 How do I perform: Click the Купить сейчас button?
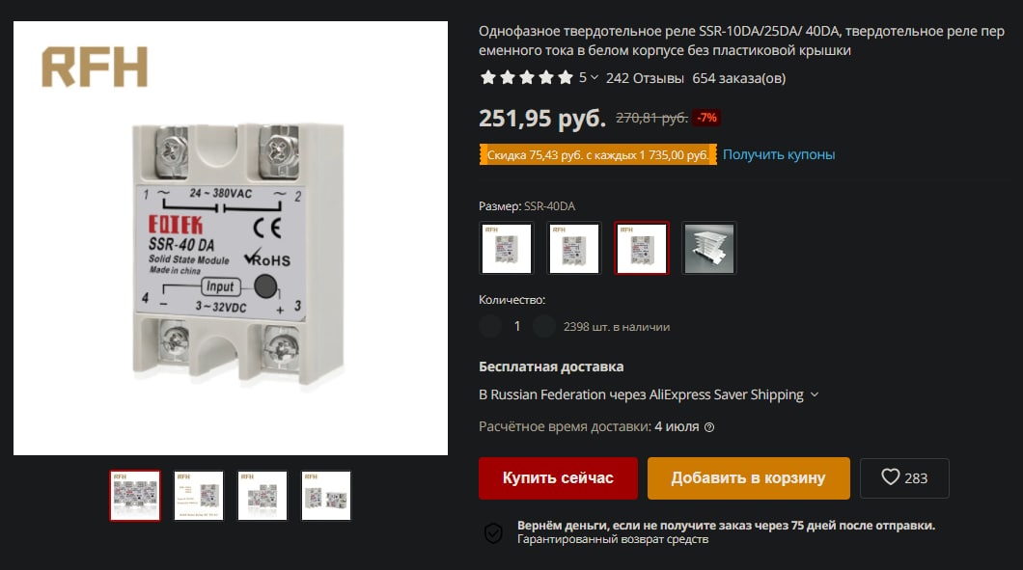point(558,478)
